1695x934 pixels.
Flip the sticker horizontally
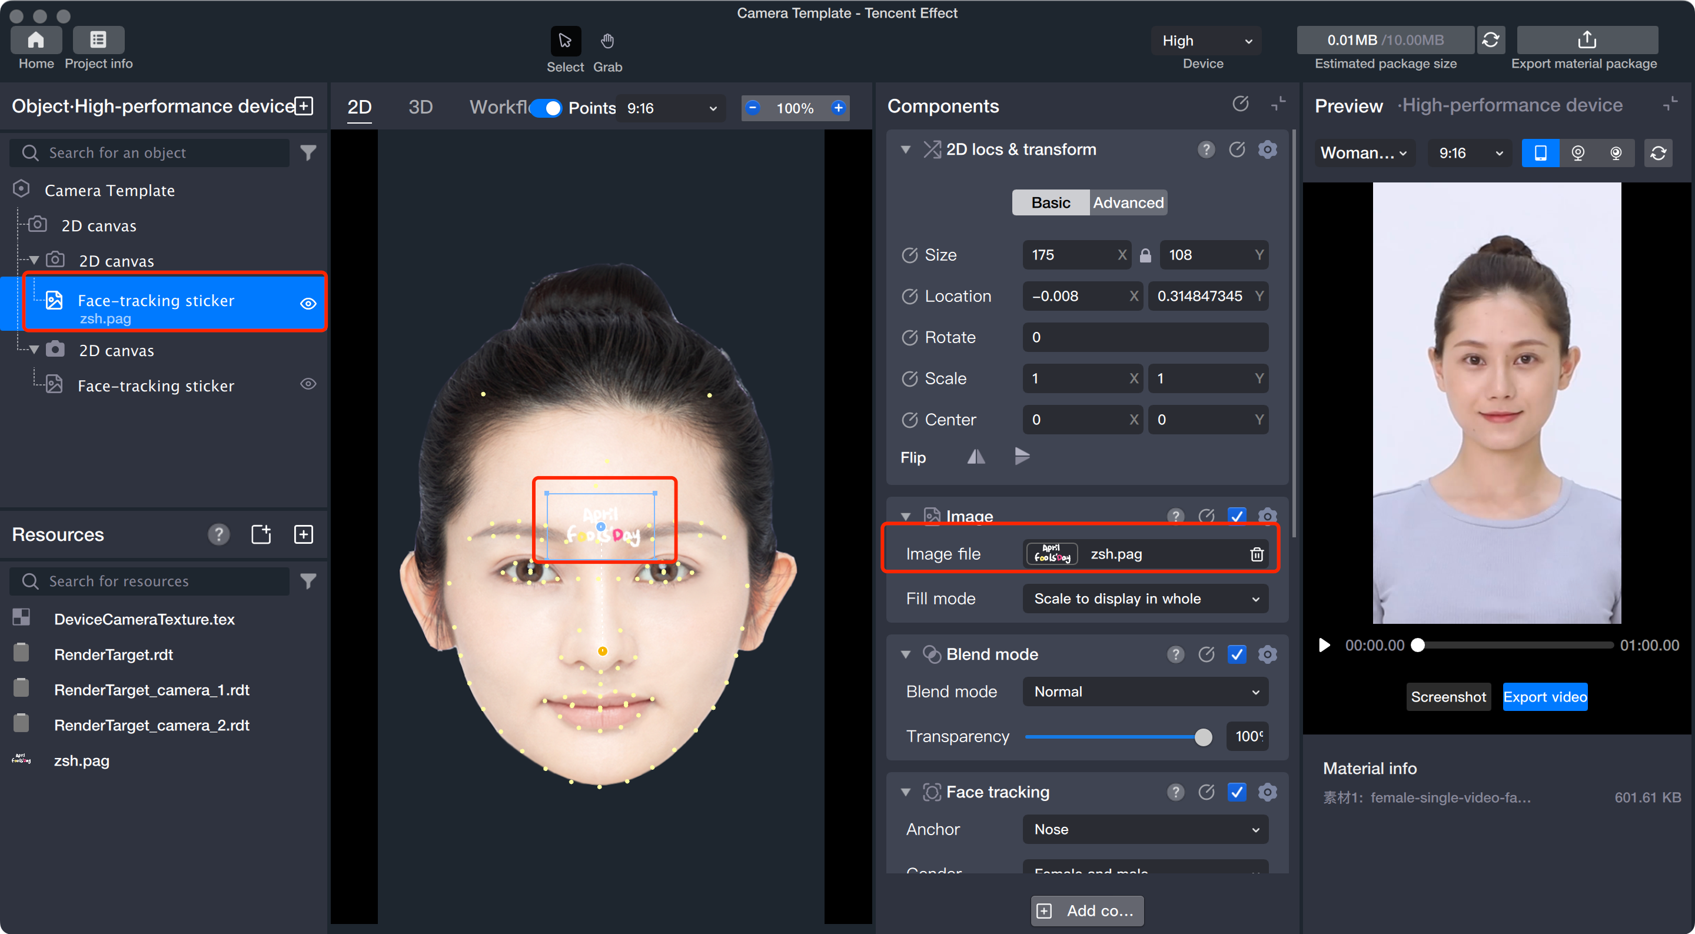pyautogui.click(x=976, y=457)
